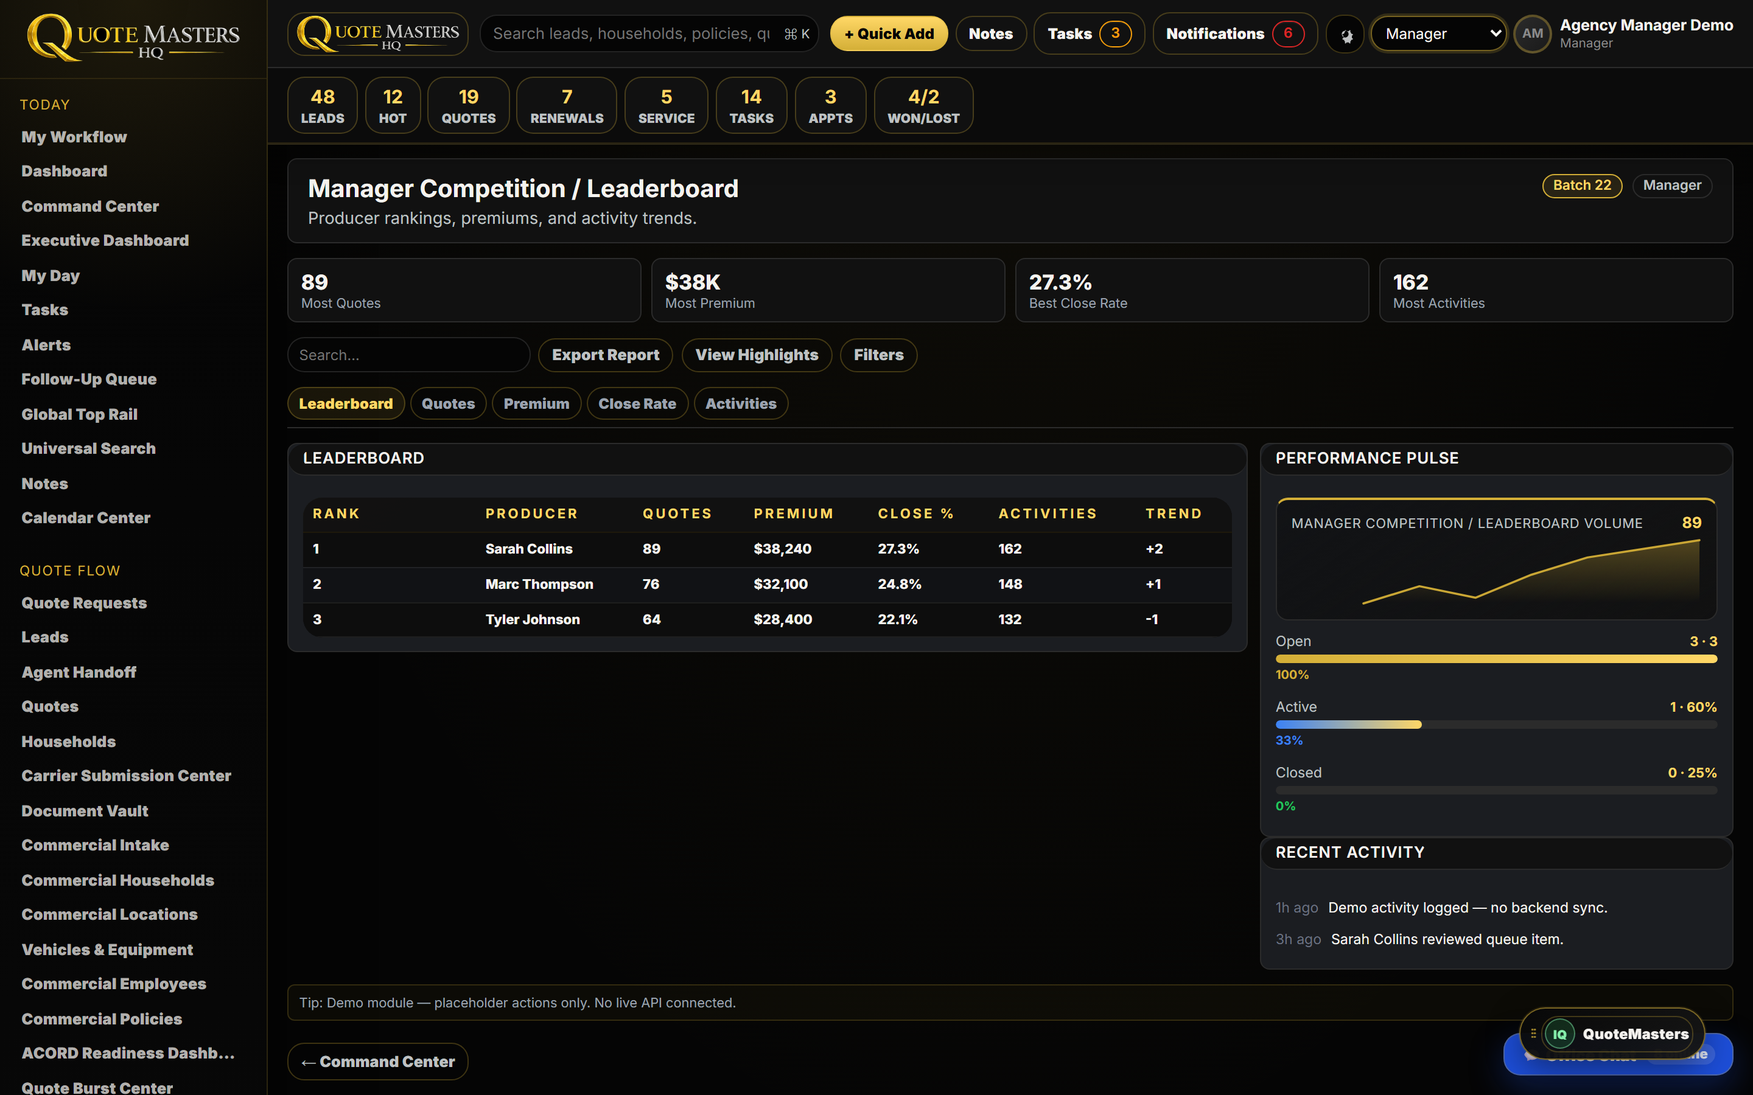The width and height of the screenshot is (1753, 1095).
Task: Open Carrier Submission Center in sidebar
Action: coord(127,776)
